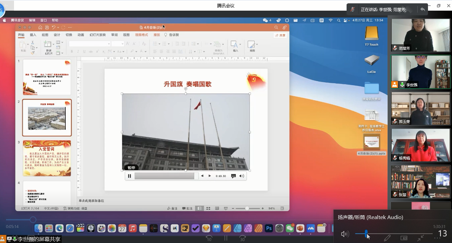Click the save icon in PowerPoint title bar

coord(47,27)
